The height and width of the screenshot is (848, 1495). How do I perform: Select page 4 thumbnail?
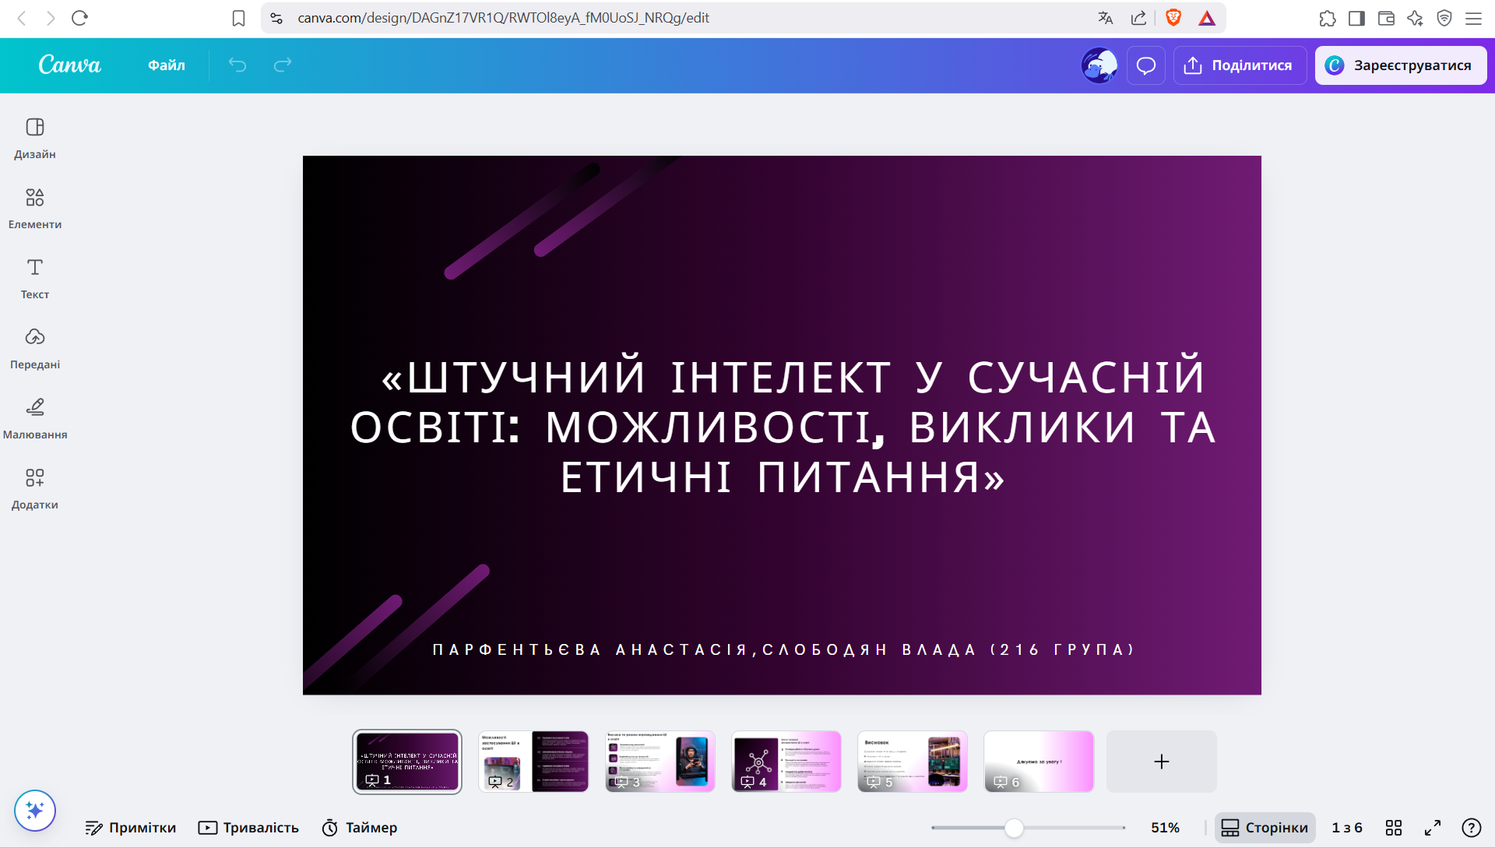pos(786,762)
